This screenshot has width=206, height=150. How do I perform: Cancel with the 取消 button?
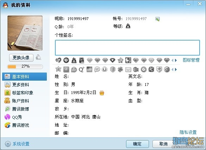163,144
